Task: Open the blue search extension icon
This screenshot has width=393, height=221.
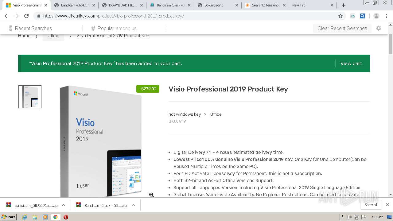Action: tap(363, 16)
